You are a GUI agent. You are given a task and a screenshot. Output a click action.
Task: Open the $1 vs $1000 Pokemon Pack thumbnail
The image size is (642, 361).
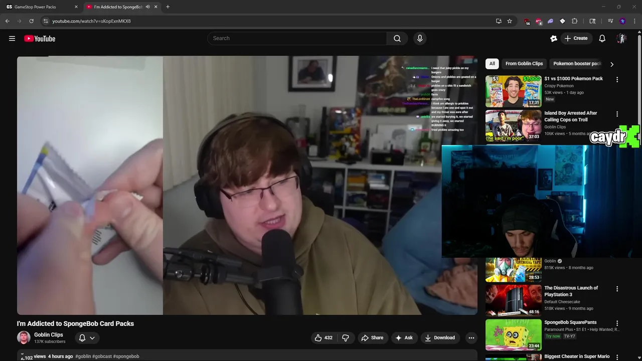pos(514,91)
